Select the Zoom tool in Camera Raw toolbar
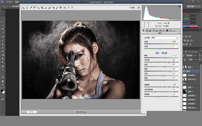This screenshot has height=126, width=202. coord(23,8)
